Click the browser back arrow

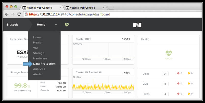click(x=7, y=14)
